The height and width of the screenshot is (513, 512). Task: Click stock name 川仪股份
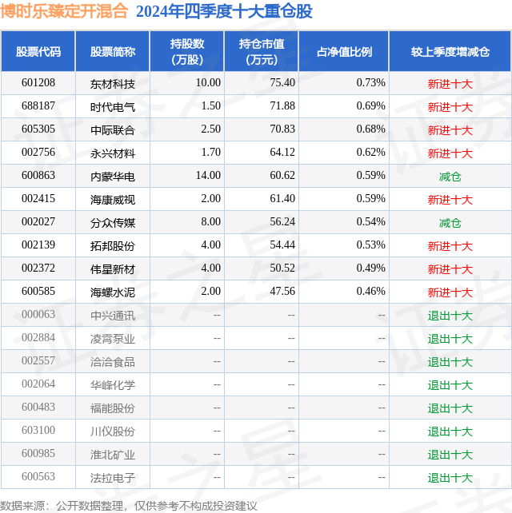[x=113, y=431]
